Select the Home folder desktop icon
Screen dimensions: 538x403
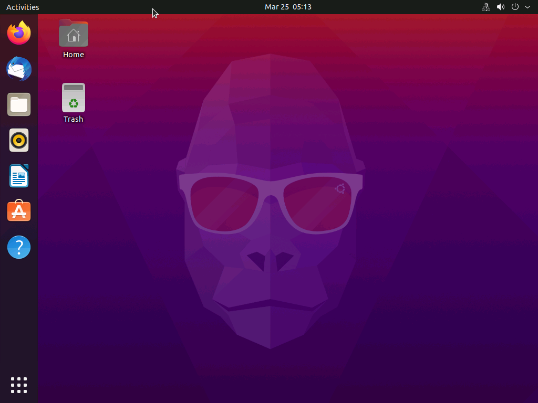click(74, 34)
